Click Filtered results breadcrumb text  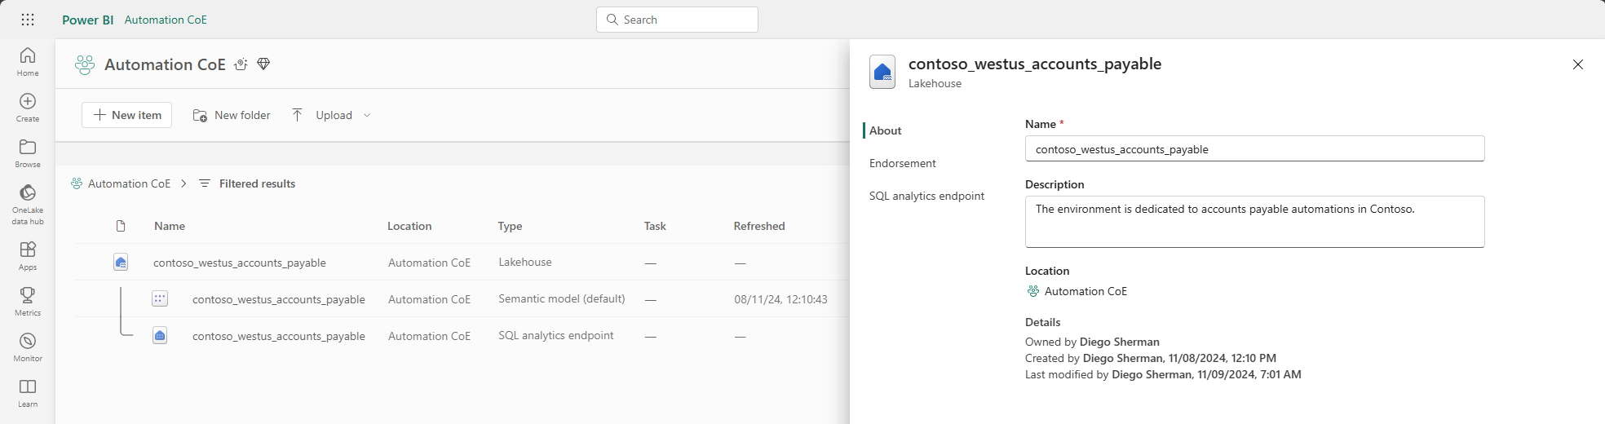(257, 183)
